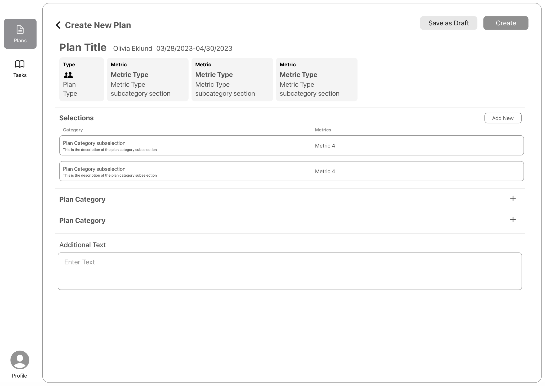Image resolution: width=545 pixels, height=386 pixels.
Task: Select the last Metric Type card
Action: [316, 79]
